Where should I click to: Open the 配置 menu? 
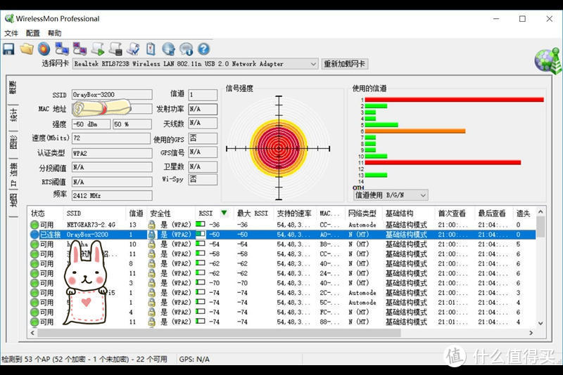[33, 33]
